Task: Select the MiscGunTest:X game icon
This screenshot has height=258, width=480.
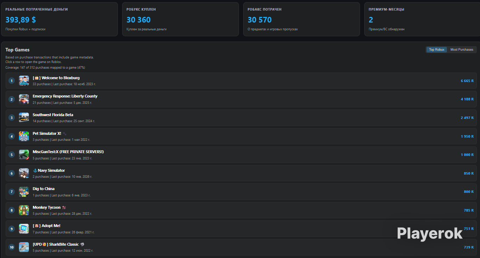Action: (24, 155)
